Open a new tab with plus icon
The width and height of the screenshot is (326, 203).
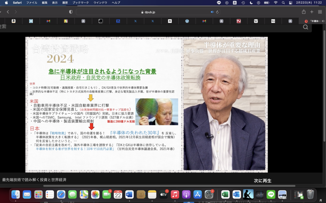312,12
